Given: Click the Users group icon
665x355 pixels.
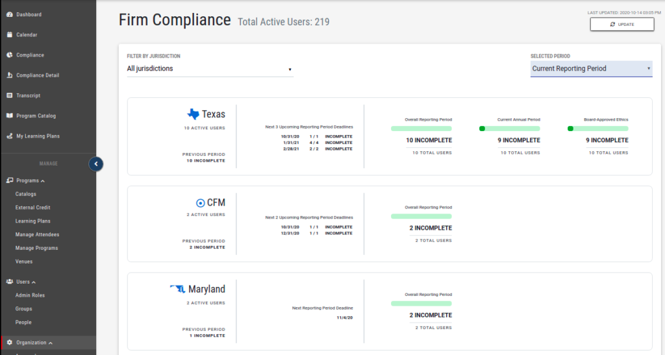Looking at the screenshot, I should (x=9, y=282).
